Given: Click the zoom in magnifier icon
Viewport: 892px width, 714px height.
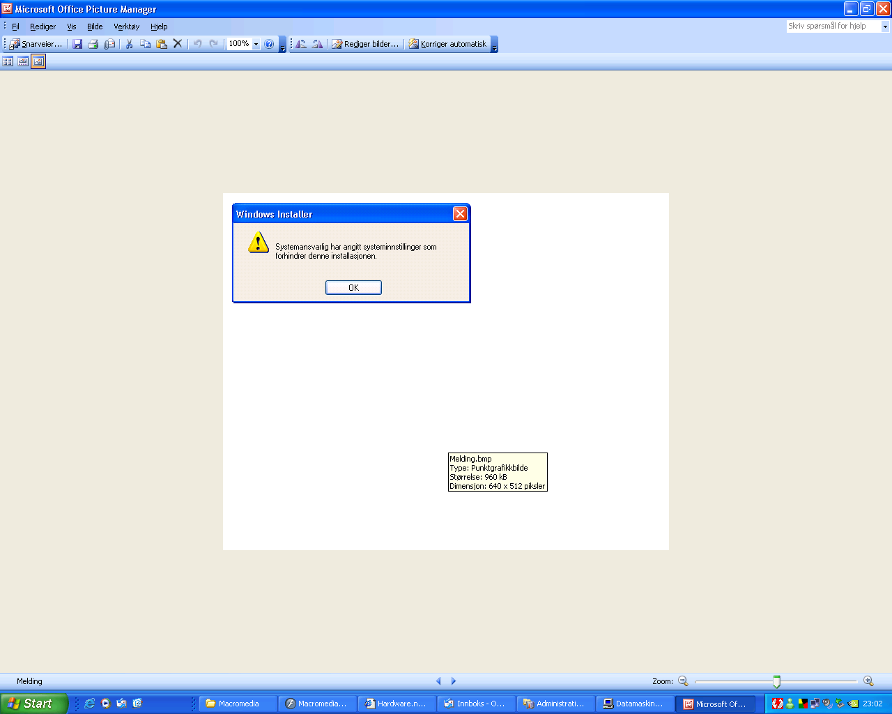Looking at the screenshot, I should (868, 681).
